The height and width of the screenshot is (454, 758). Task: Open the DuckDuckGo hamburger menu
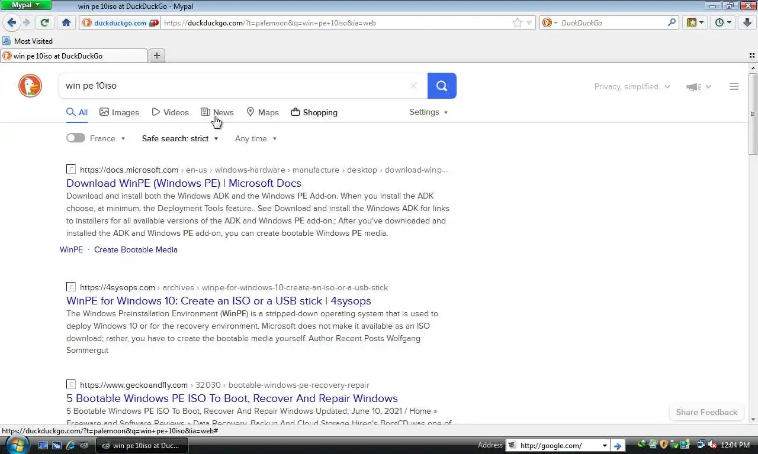tap(734, 86)
